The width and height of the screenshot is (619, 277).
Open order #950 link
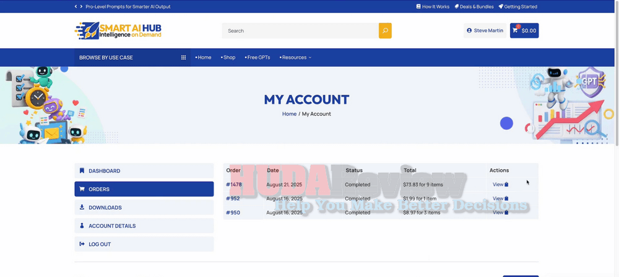(233, 213)
